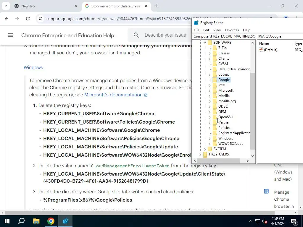
Task: Click the Policies key folder icon
Action: (215, 128)
